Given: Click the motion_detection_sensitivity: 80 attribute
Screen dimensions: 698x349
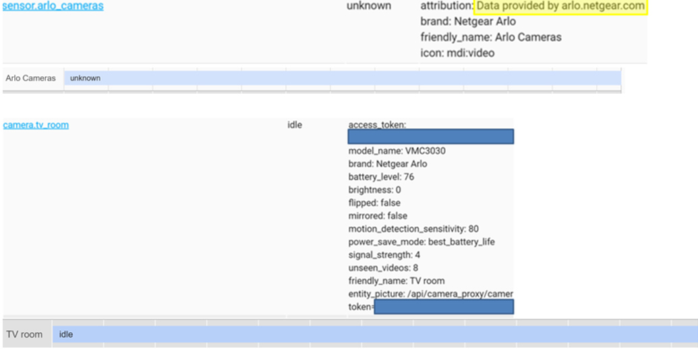Looking at the screenshot, I should [413, 229].
